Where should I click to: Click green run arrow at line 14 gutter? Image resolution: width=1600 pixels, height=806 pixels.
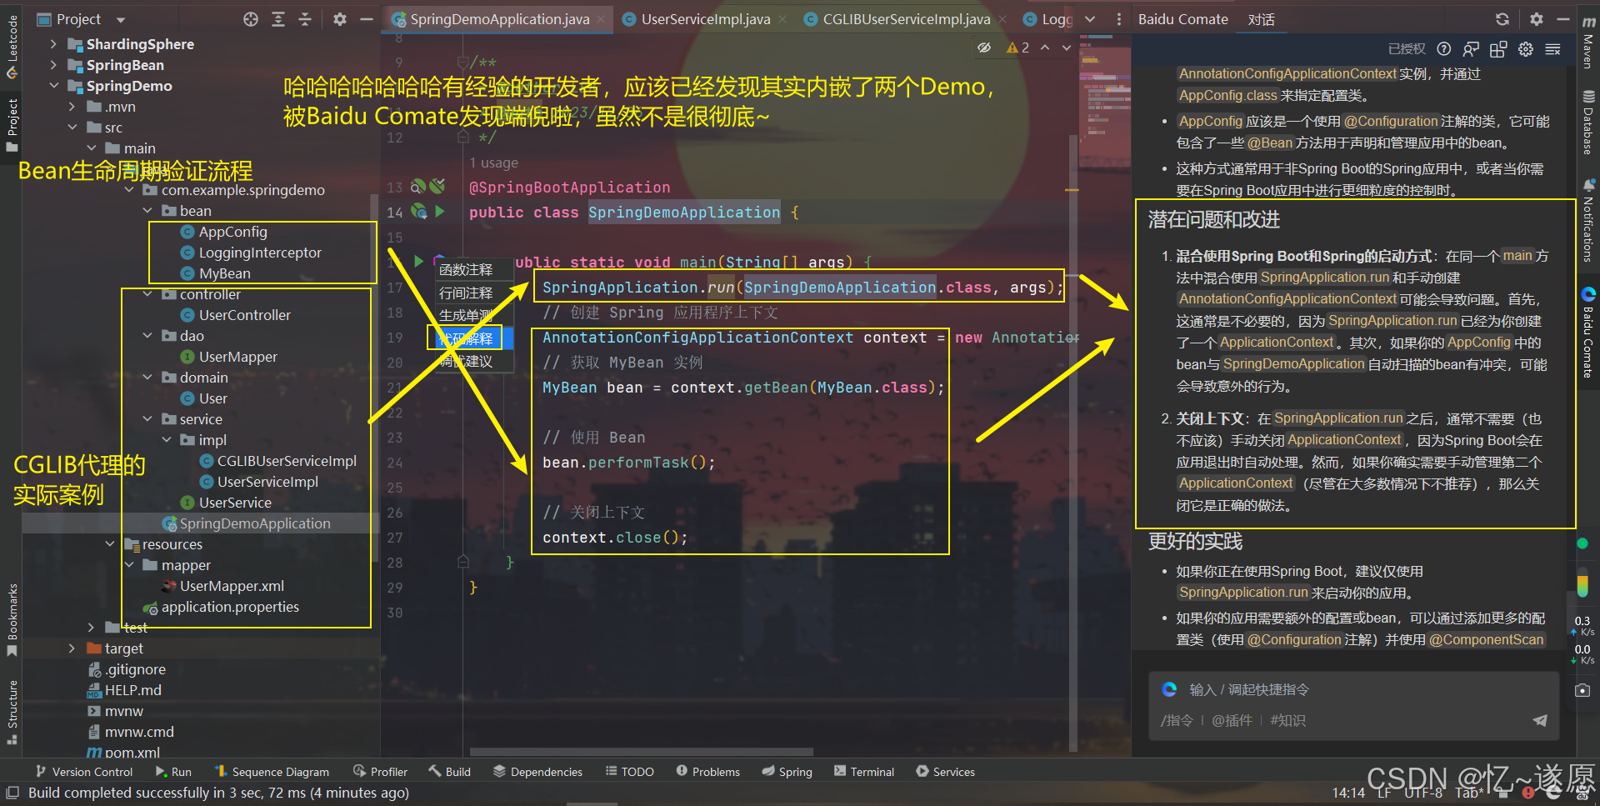[440, 212]
